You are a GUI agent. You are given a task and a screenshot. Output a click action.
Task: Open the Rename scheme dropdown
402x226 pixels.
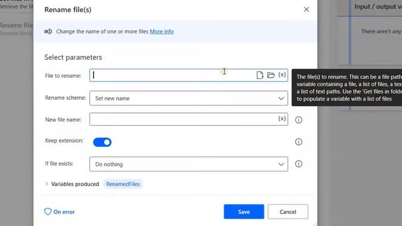[x=188, y=98]
